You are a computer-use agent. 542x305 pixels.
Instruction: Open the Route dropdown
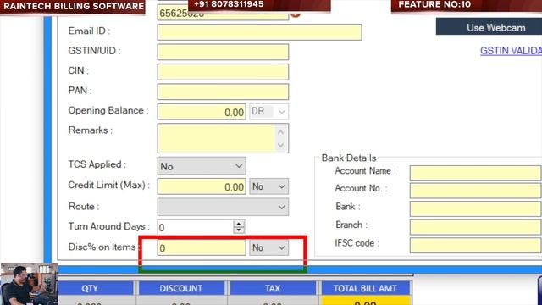pyautogui.click(x=223, y=207)
